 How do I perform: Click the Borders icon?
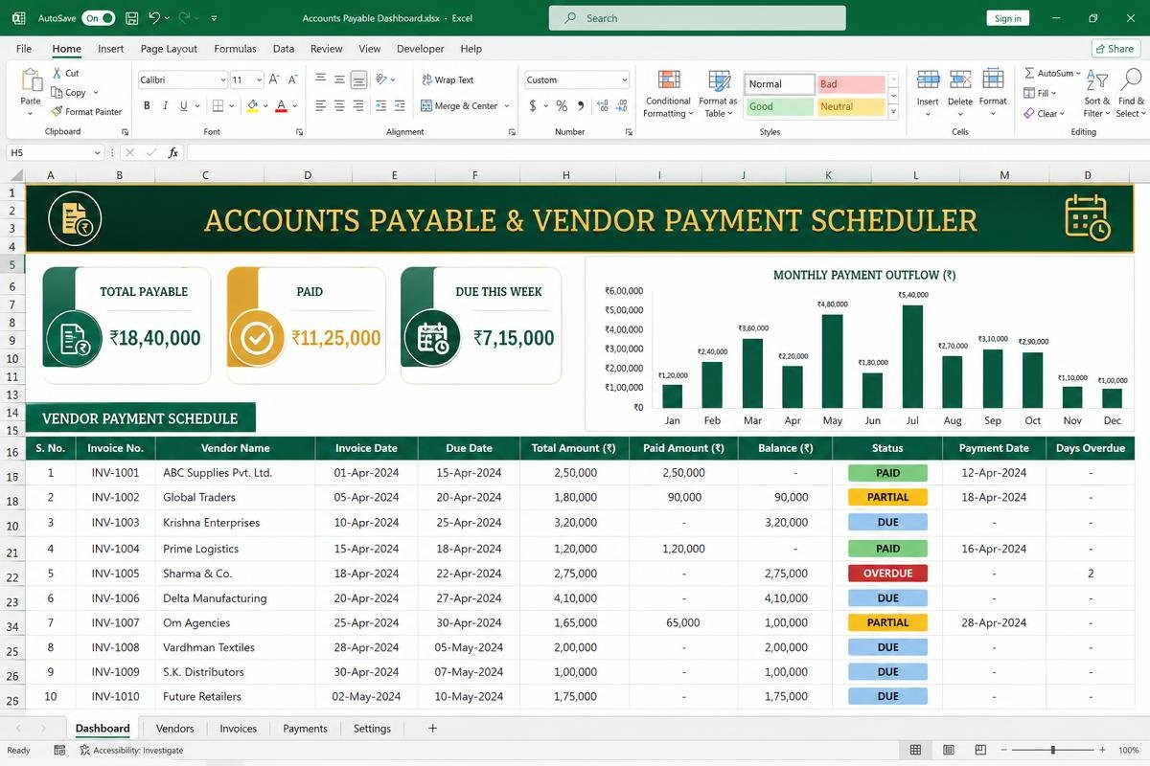218,106
